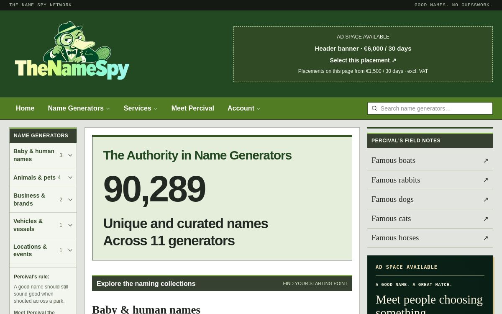Open Famous horses arrow icon
The height and width of the screenshot is (314, 502).
click(486, 238)
